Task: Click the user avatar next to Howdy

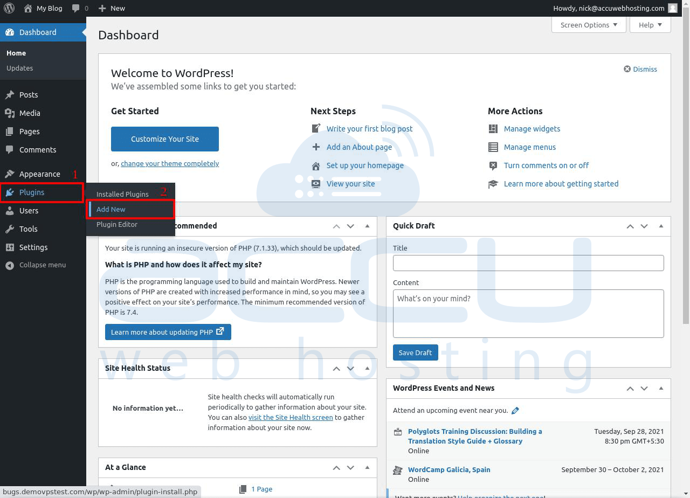Action: [673, 8]
